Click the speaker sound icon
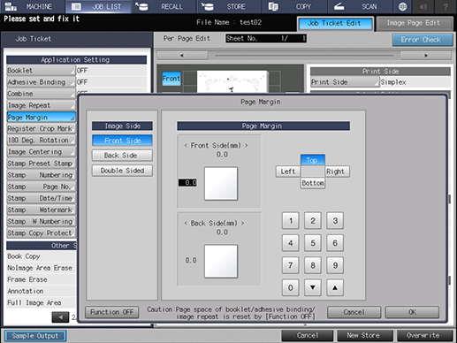The image size is (457, 343). 423,6
